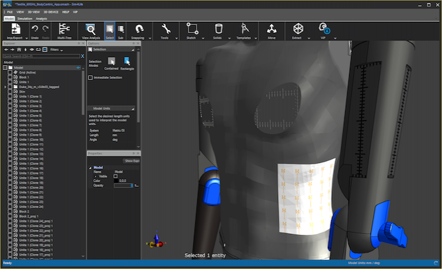Click the Solids cylinder icon
The image size is (442, 269).
(218, 29)
